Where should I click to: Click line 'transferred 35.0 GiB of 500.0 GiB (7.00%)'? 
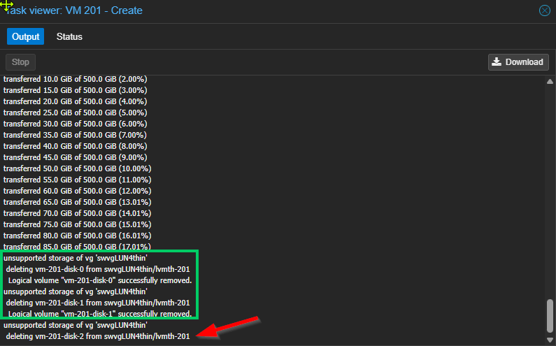click(x=75, y=135)
